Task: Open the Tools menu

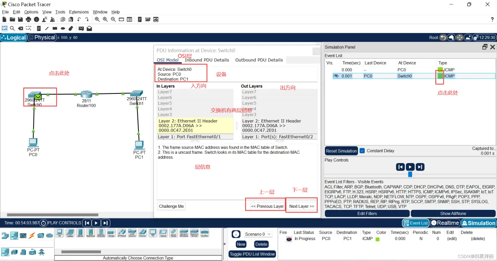Action: point(60,12)
